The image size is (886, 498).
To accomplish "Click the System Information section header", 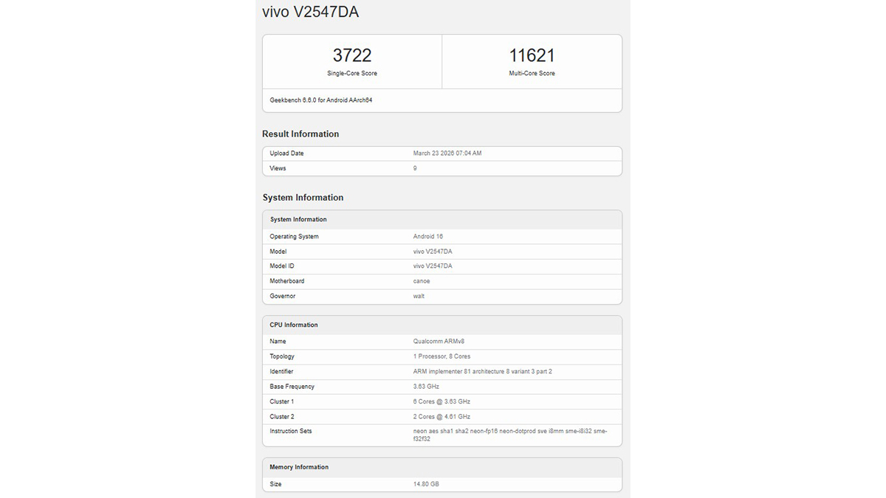I will 302,197.
